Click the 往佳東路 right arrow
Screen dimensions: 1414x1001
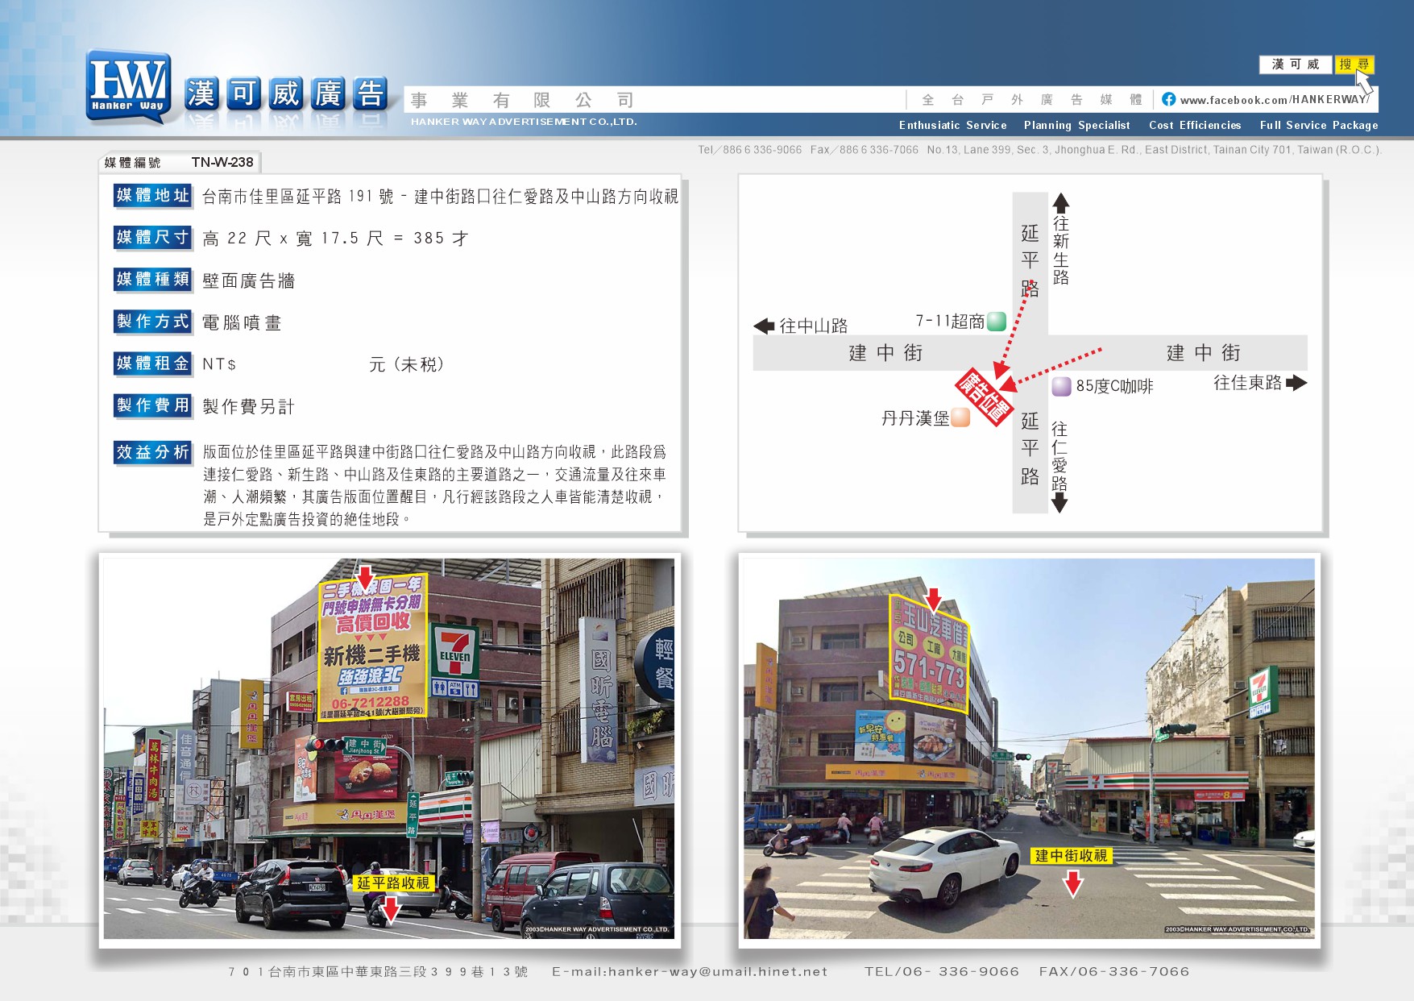pyautogui.click(x=1296, y=383)
